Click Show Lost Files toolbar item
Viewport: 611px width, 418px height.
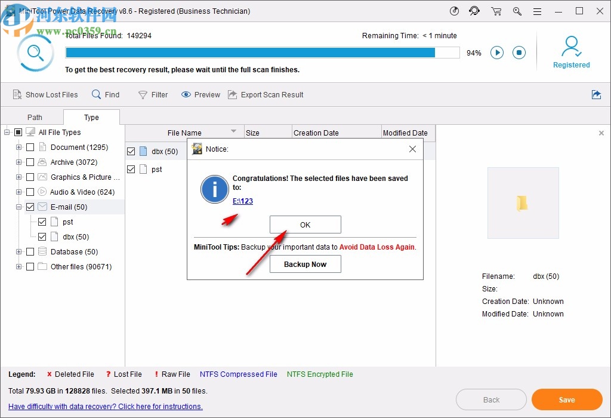pos(45,95)
